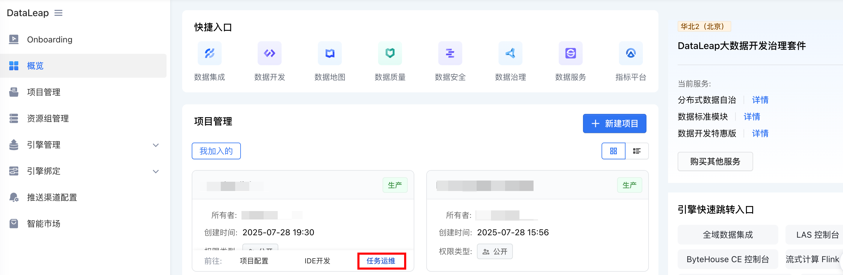The width and height of the screenshot is (843, 275).
Task: Click the 智能市场 sidebar icon
Action: point(14,223)
